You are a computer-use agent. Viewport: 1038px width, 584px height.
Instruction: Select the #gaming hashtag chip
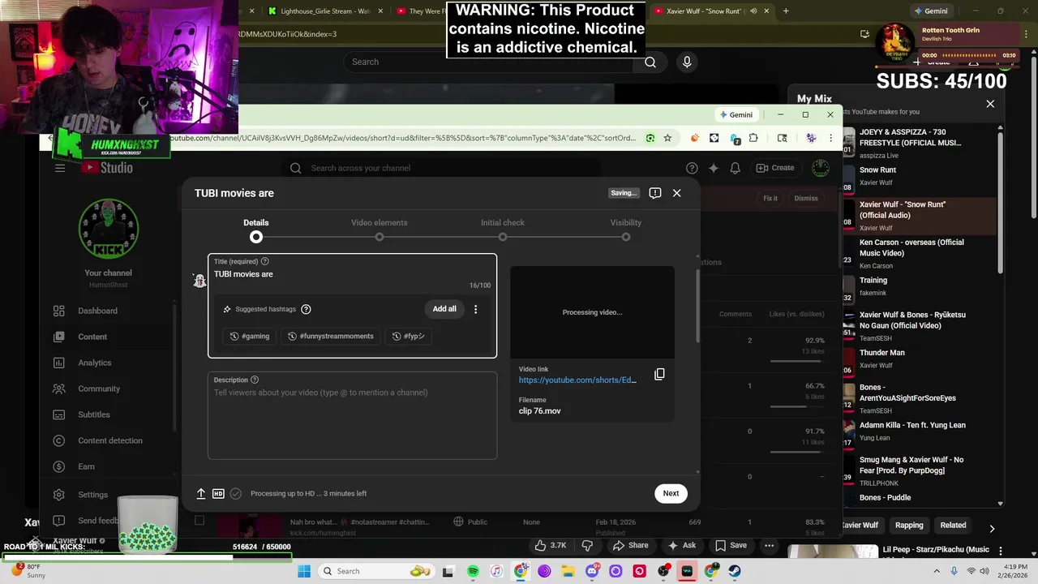[x=250, y=336]
